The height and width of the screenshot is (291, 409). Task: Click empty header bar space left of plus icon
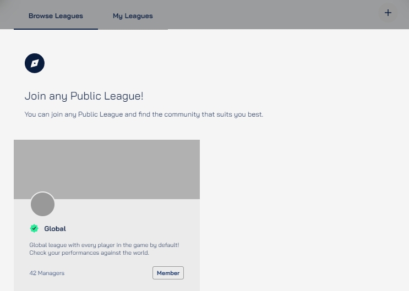275,14
